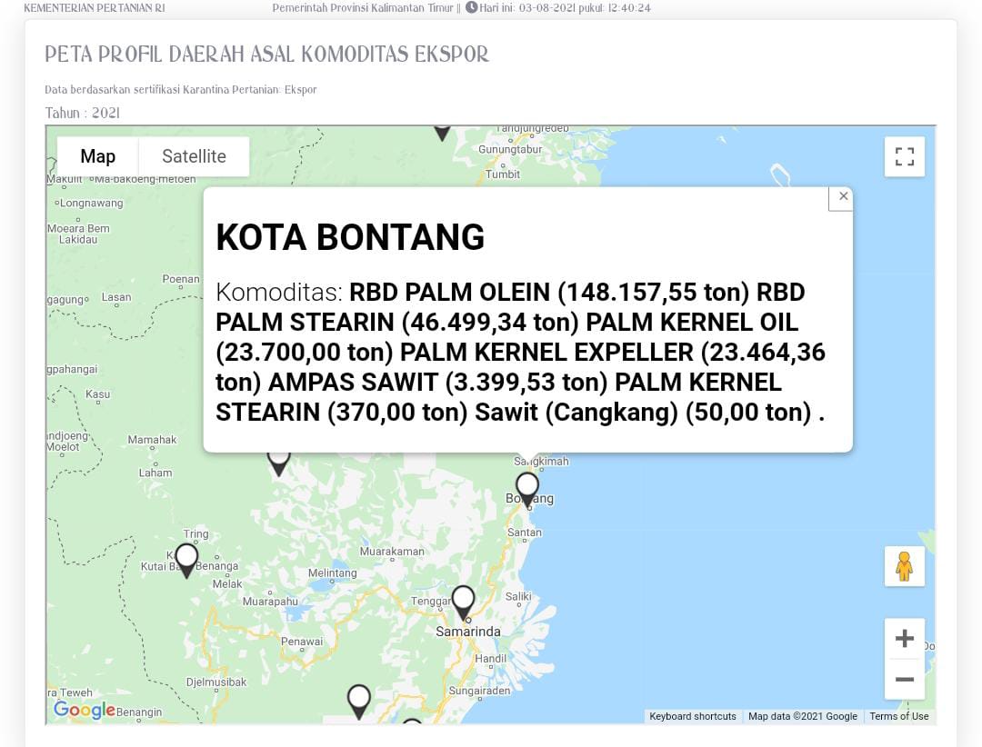Select the marker above Samarinda
Image resolution: width=982 pixels, height=747 pixels.
click(x=464, y=601)
